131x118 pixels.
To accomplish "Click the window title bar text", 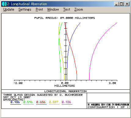I will 27,4.
